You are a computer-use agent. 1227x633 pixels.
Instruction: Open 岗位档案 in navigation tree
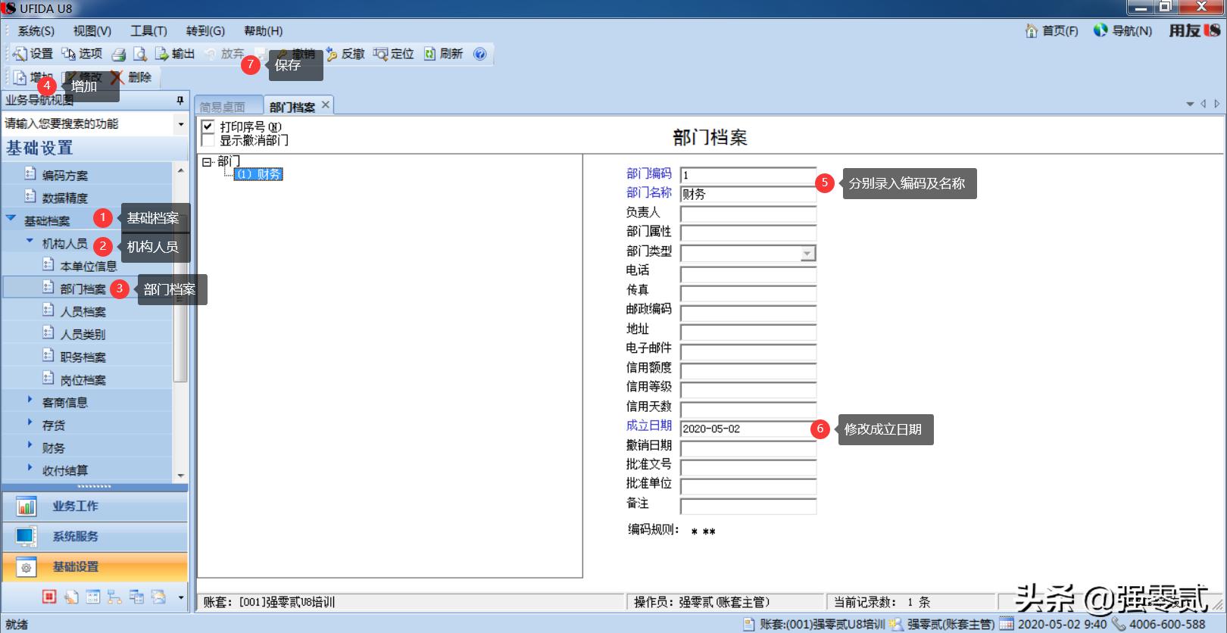coord(83,380)
